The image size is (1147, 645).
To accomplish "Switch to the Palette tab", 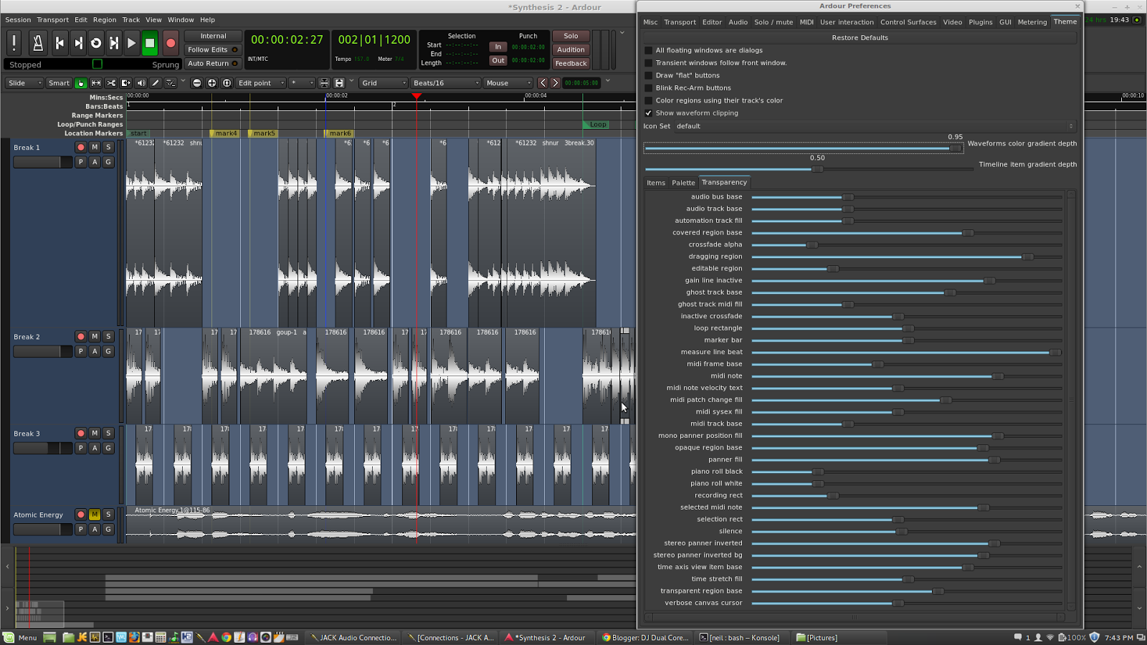I will (683, 183).
